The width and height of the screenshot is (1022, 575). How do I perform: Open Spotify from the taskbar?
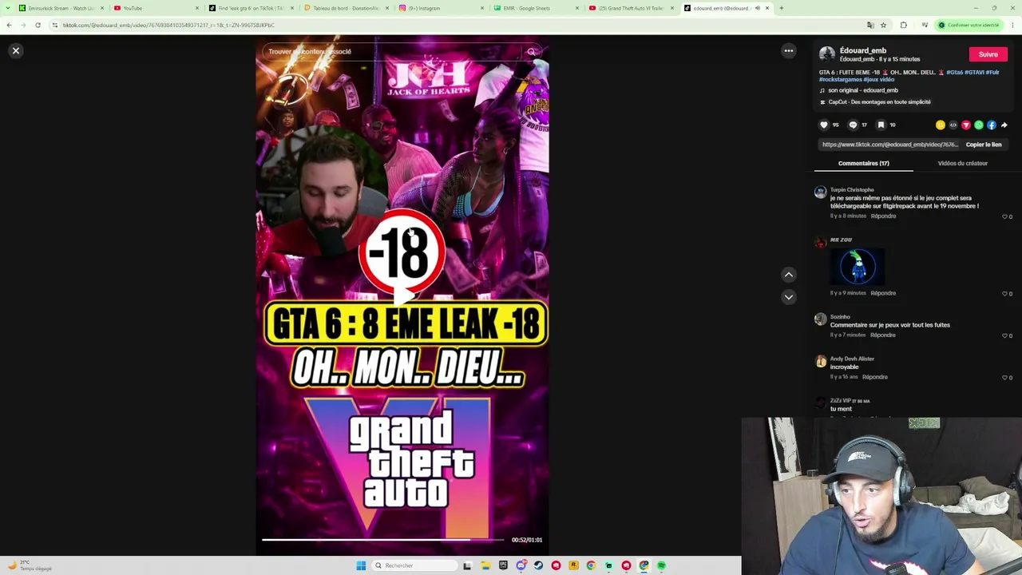tap(661, 565)
